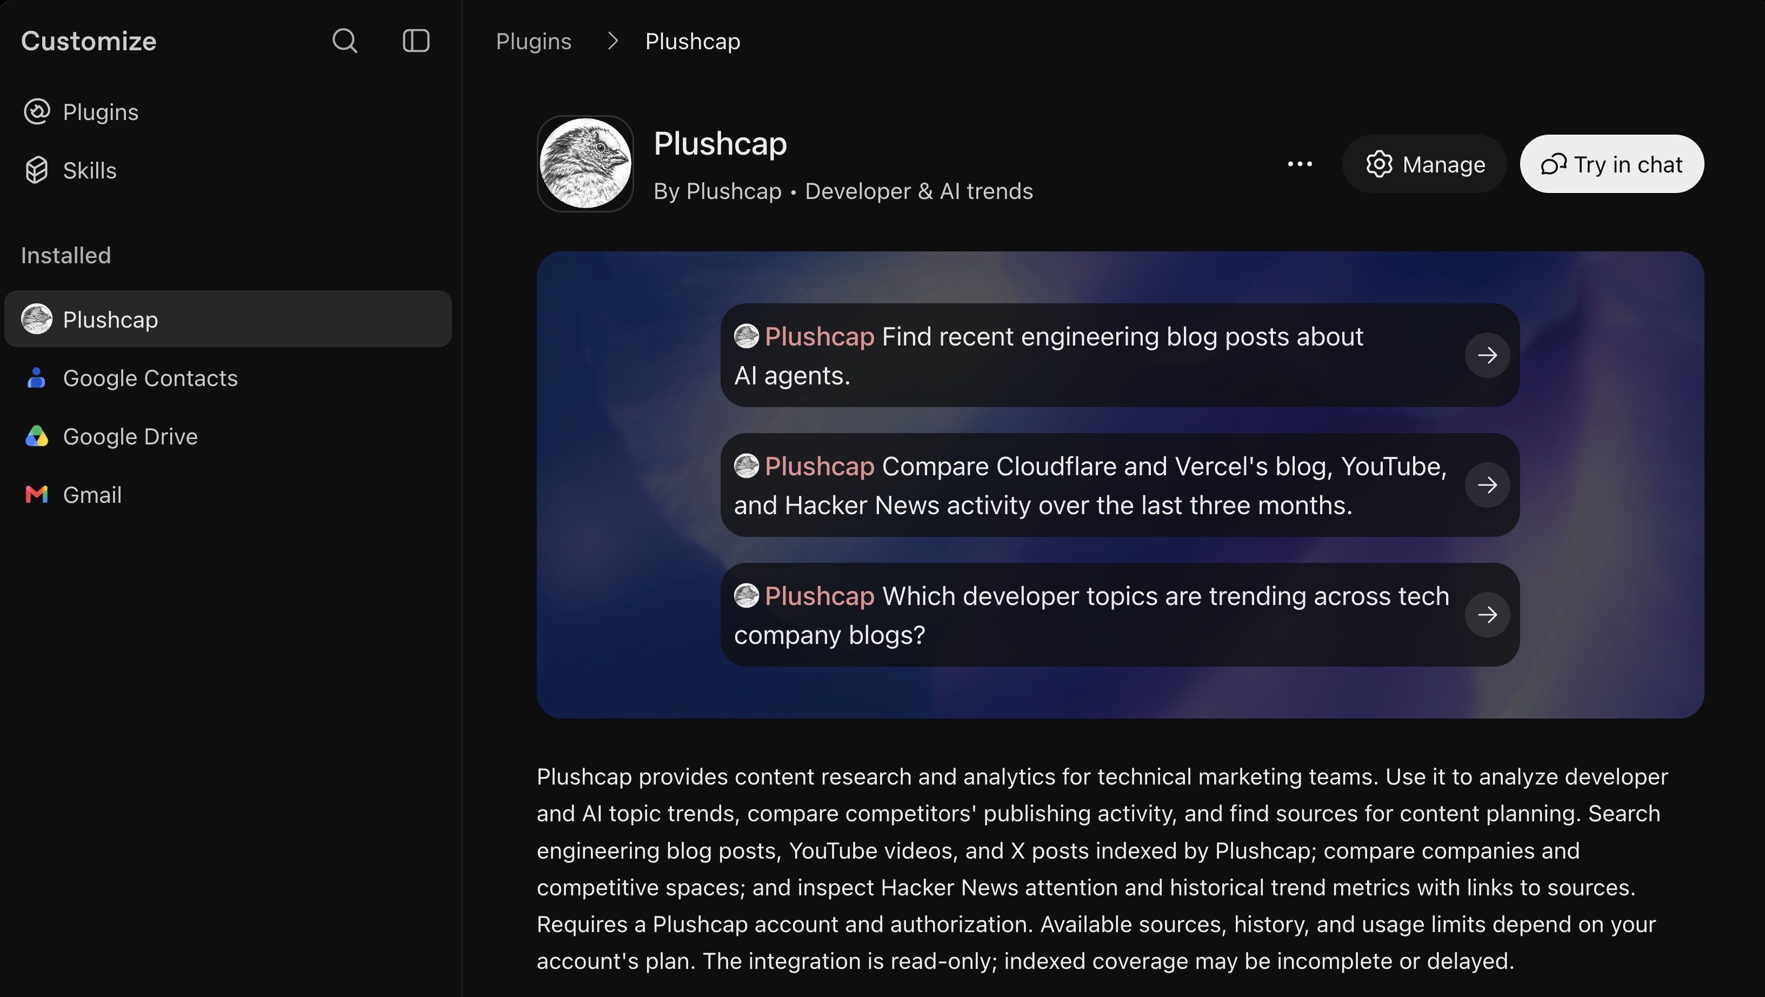Screen dimensions: 1765x997
Task: Click the Plushcap description paragraph
Action: [1102, 868]
